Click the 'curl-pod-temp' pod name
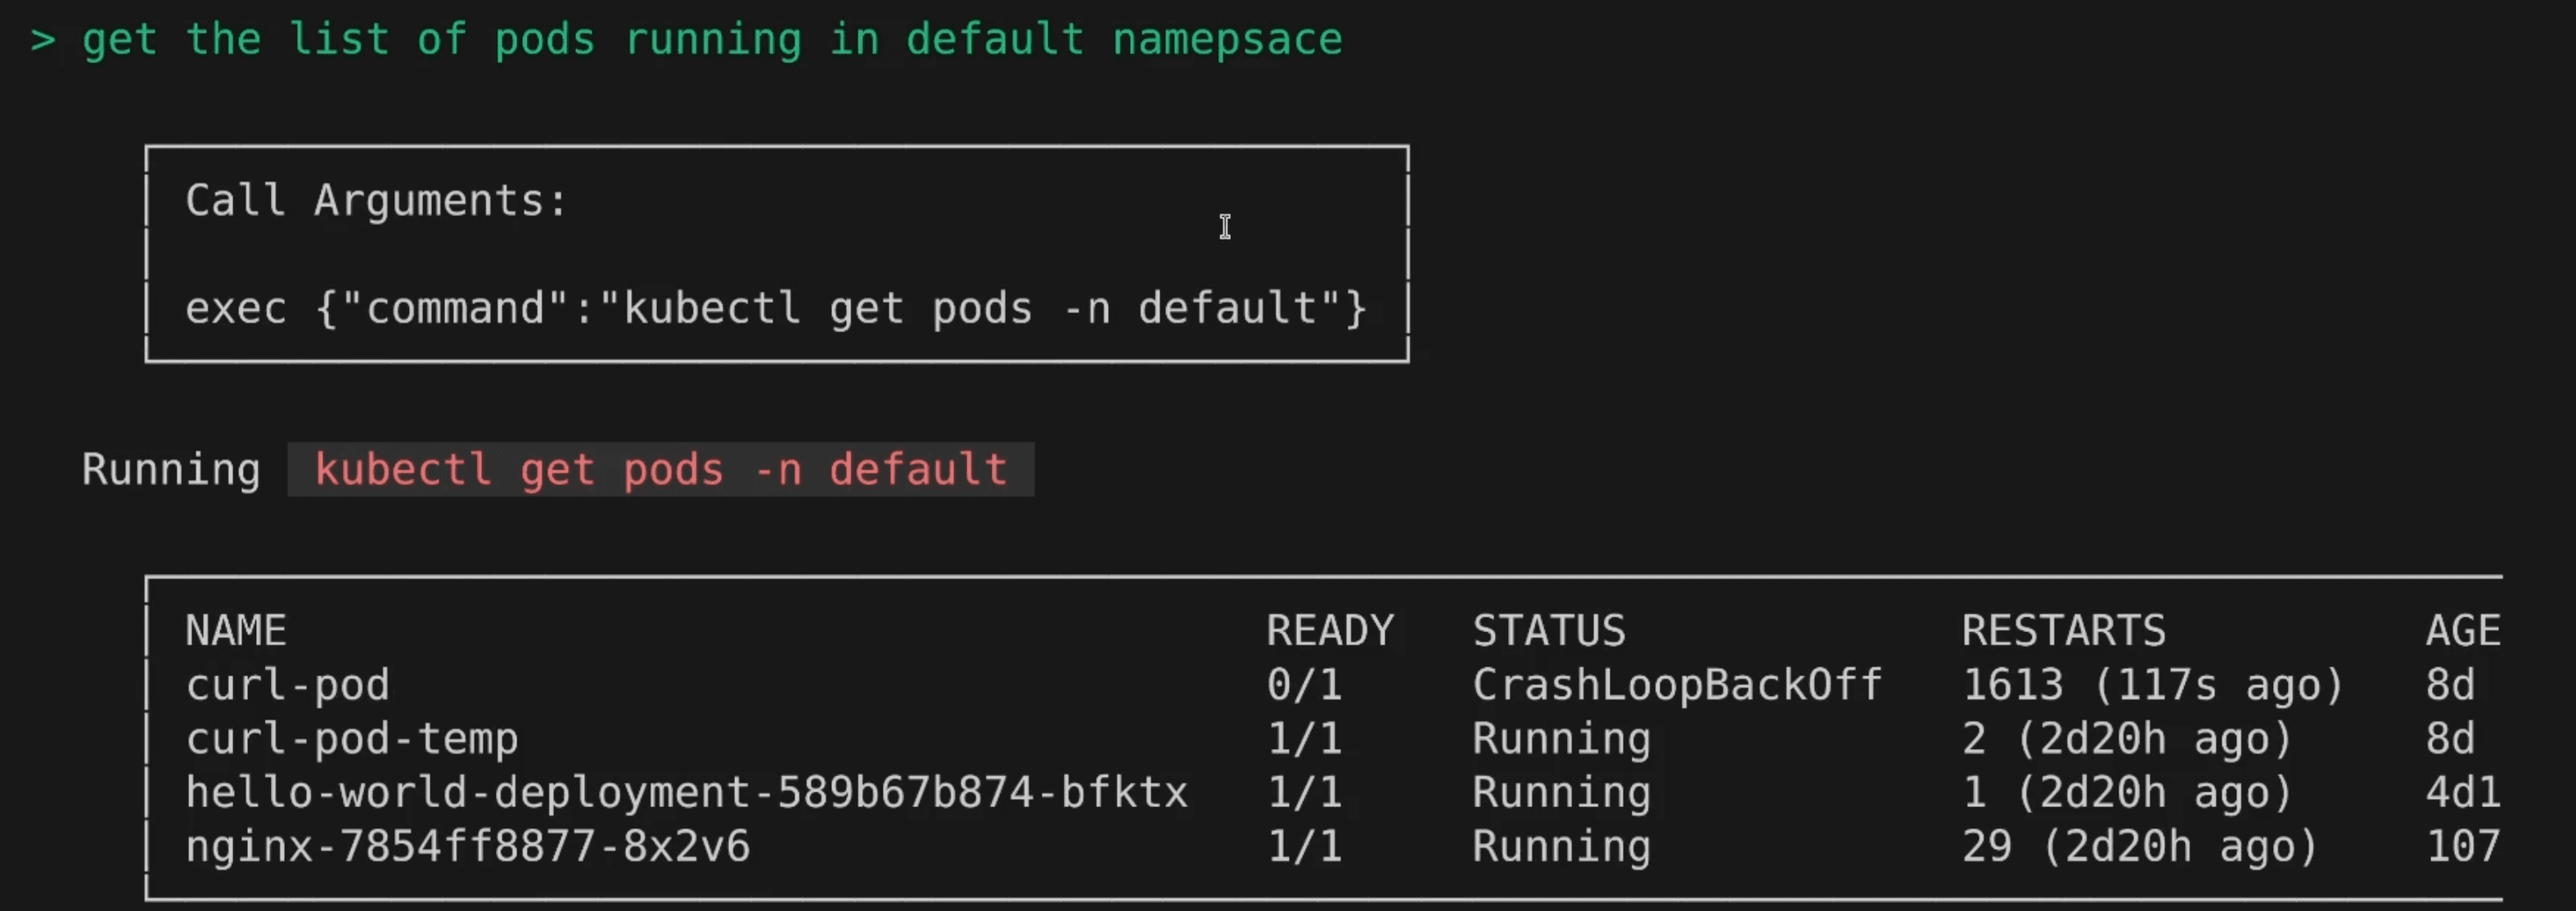This screenshot has height=911, width=2576. [352, 739]
